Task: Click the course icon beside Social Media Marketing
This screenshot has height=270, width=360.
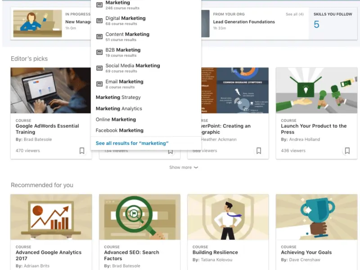Action: pos(99,68)
